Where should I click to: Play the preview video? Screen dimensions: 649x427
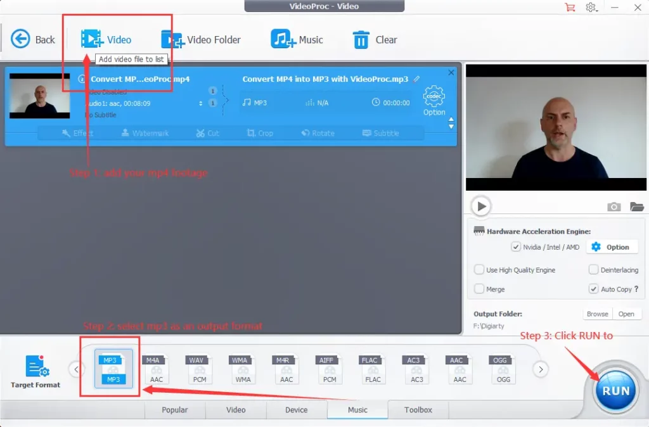(x=481, y=206)
